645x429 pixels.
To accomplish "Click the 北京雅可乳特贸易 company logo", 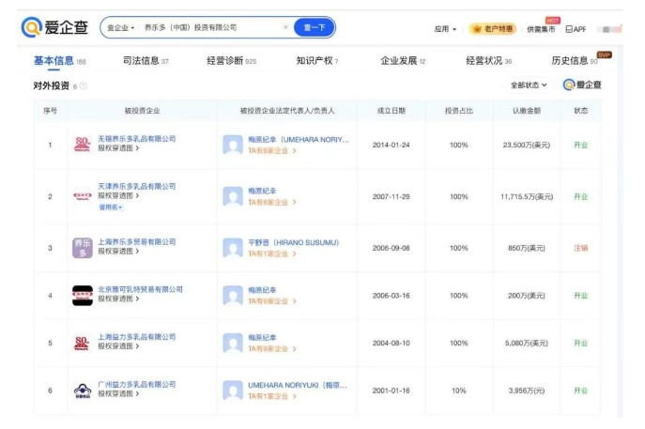I will point(83,296).
